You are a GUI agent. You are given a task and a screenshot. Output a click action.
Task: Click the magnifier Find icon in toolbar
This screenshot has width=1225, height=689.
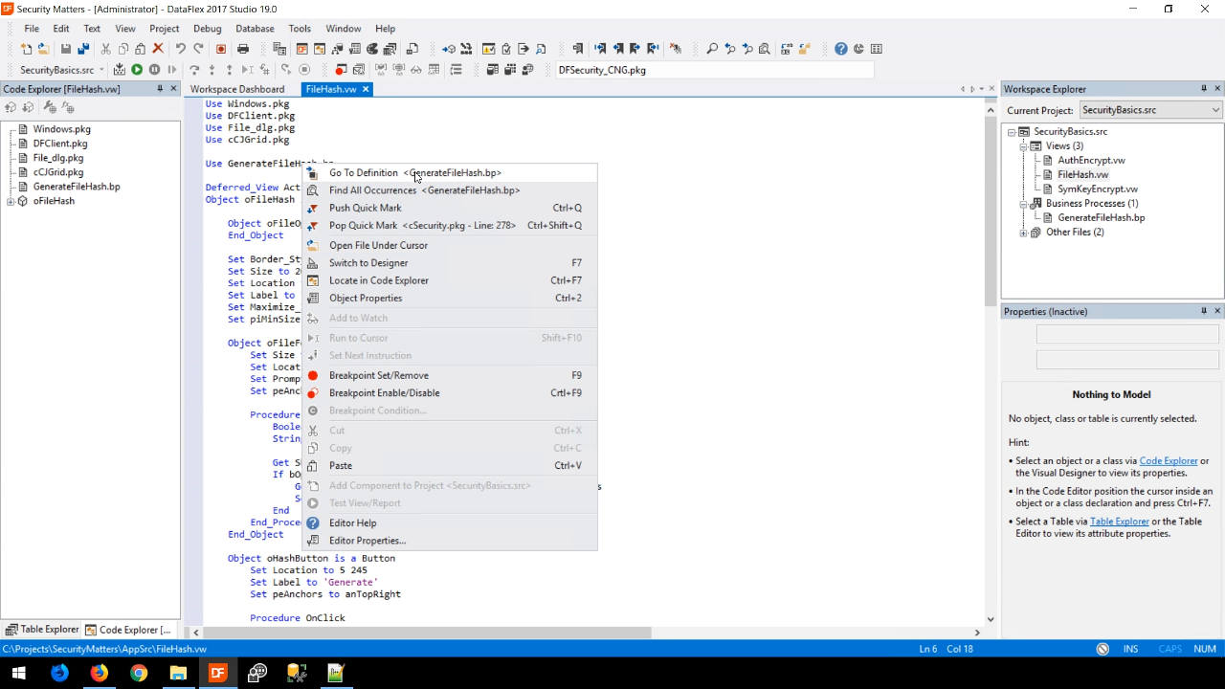click(x=712, y=49)
